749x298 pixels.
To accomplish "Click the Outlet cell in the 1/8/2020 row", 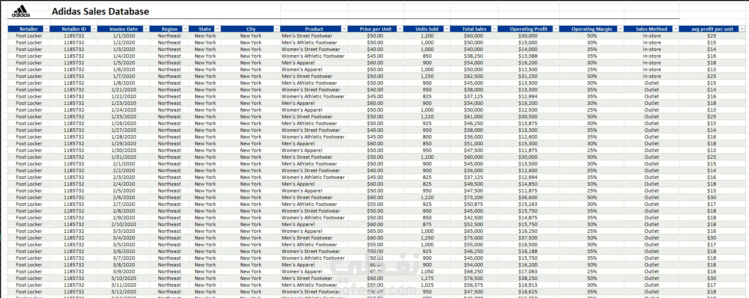I will 652,83.
